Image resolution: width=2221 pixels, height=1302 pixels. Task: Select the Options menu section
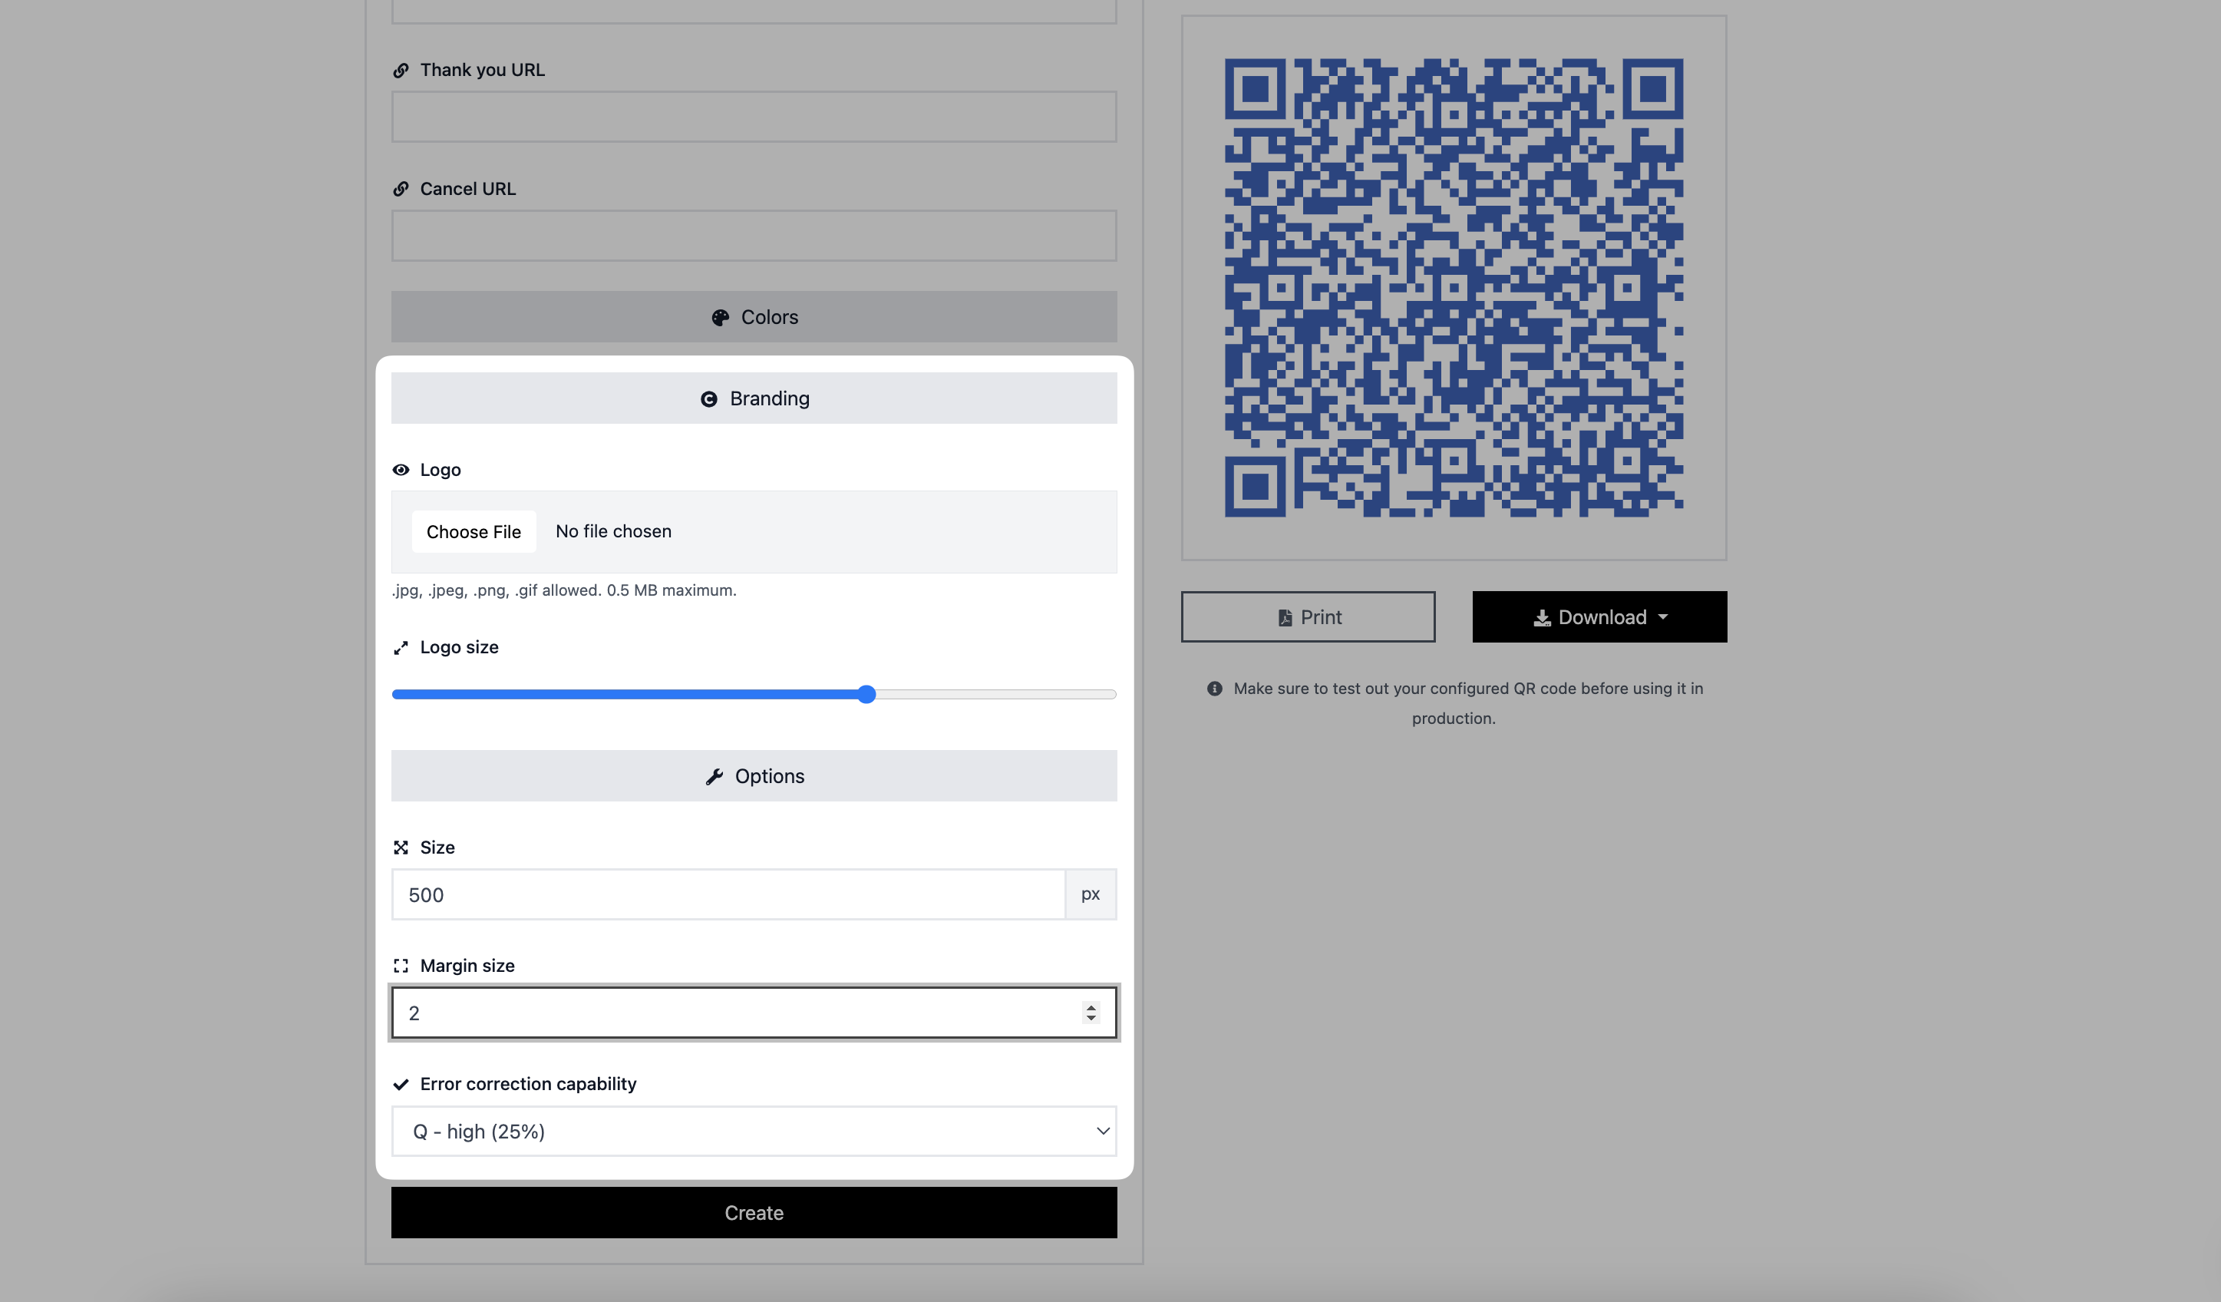(x=754, y=775)
